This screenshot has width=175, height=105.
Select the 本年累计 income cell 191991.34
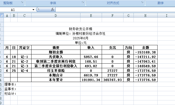tap(91, 80)
